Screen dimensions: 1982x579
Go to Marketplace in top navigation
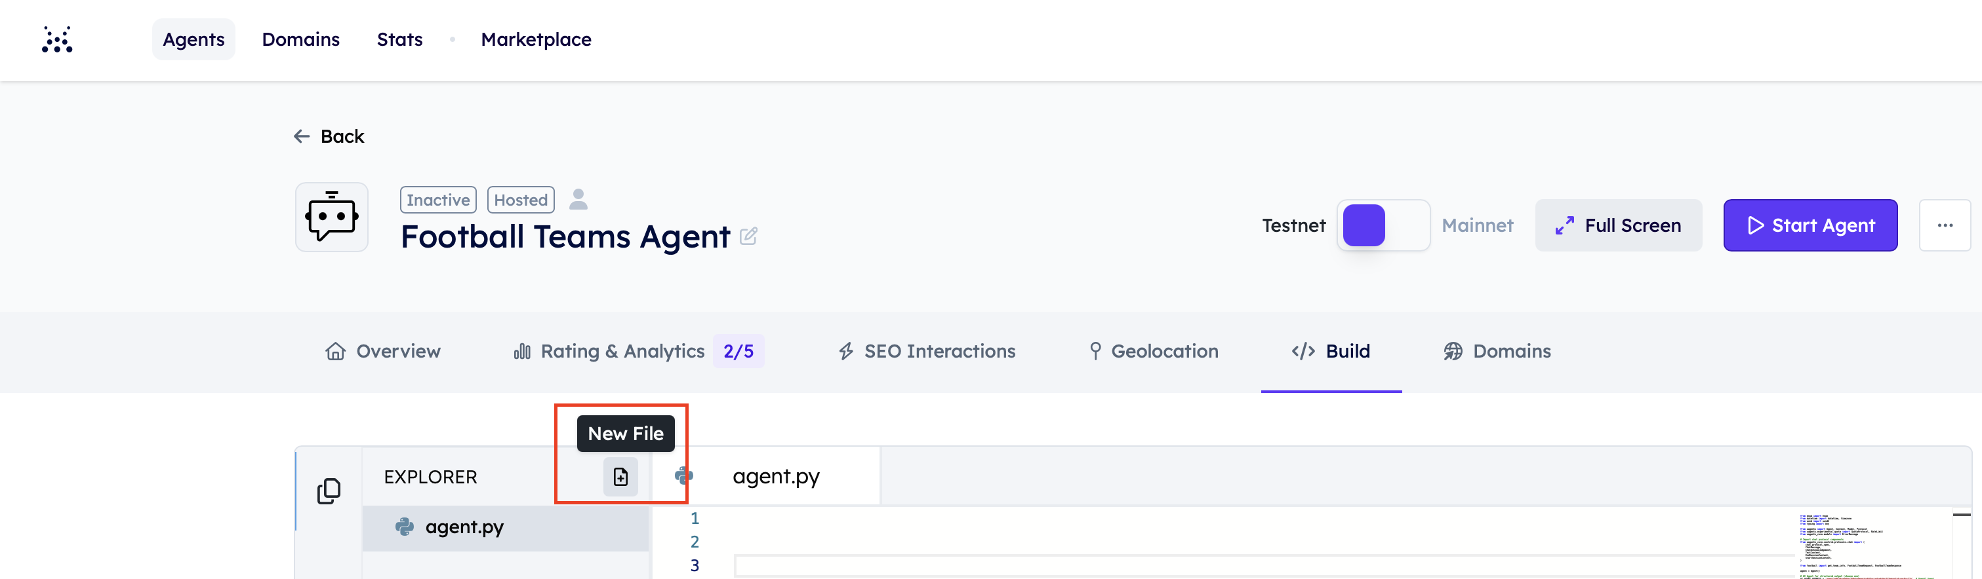point(536,39)
